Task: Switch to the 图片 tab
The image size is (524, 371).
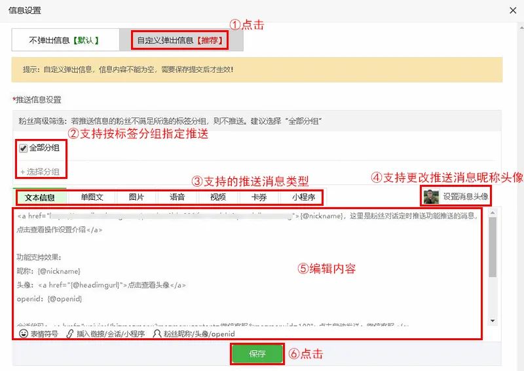Action: pos(136,197)
